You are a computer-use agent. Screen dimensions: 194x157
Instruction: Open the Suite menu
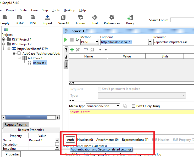click(x=23, y=10)
